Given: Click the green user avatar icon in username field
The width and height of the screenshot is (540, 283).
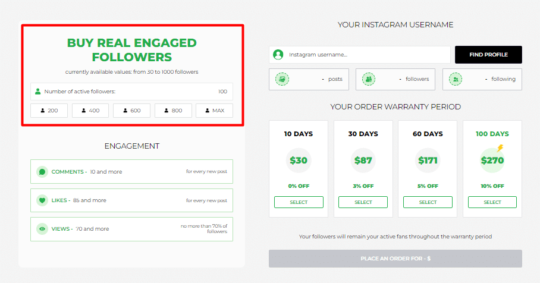Looking at the screenshot, I should [x=278, y=54].
